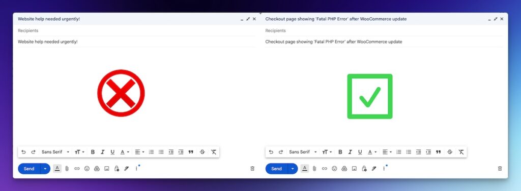This screenshot has width=521, height=191.
Task: Click Recipients field in the right compose window
Action: 384,30
